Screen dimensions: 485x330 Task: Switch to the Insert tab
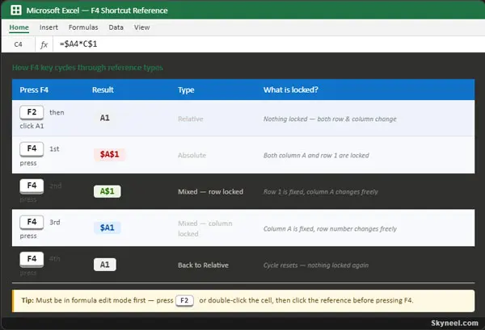pyautogui.click(x=48, y=27)
